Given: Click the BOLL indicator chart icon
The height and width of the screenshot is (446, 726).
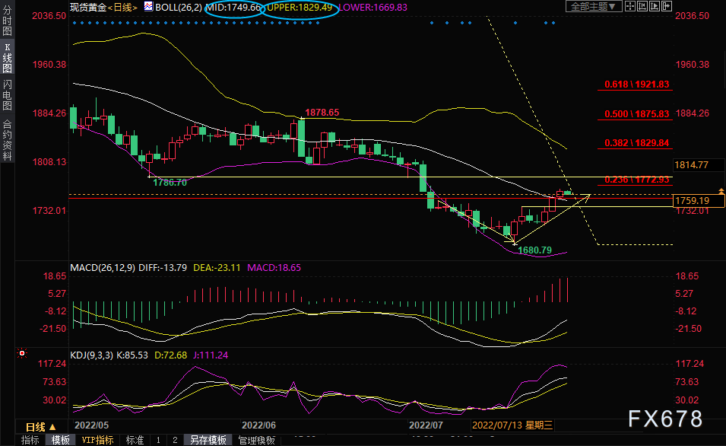Looking at the screenshot, I should coord(148,7).
